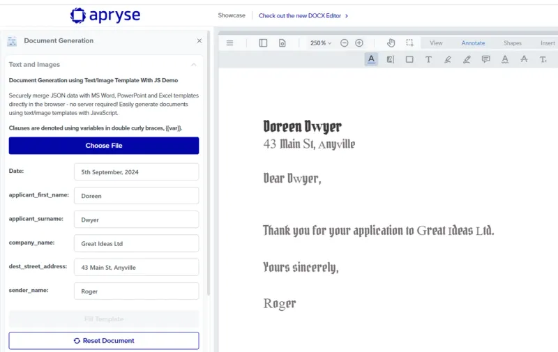
Task: Open the 250% zoom level dropdown
Action: pos(321,43)
